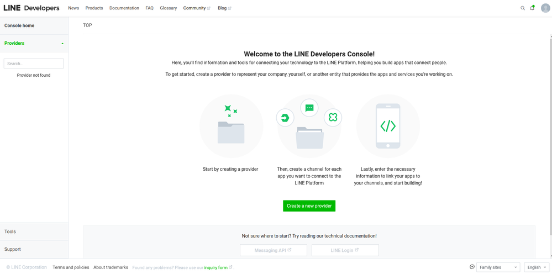Click Create a new provider button
Screen dimensions: 552x274
pos(309,206)
